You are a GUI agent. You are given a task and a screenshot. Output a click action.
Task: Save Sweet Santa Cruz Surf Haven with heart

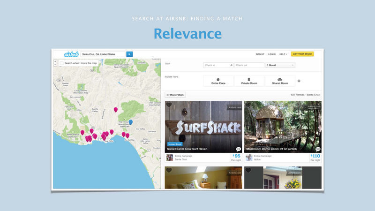click(169, 105)
